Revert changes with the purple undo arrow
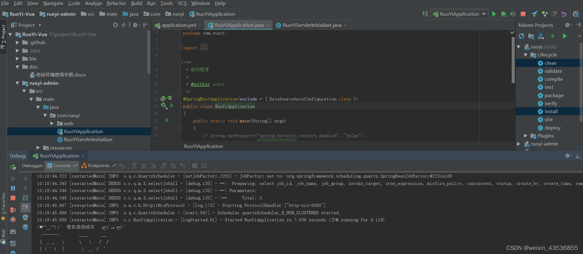Viewport: 583px width, 254px height. [x=564, y=14]
